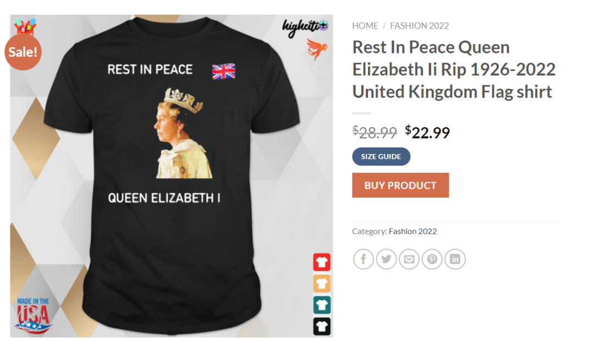Share product on Twitter

click(386, 259)
